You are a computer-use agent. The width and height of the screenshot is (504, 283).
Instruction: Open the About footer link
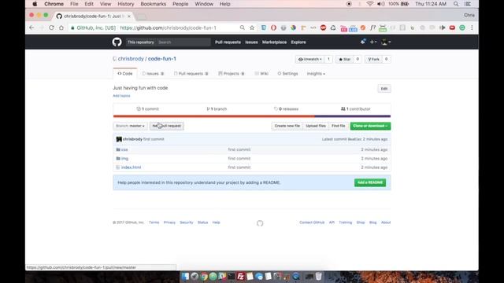click(386, 222)
